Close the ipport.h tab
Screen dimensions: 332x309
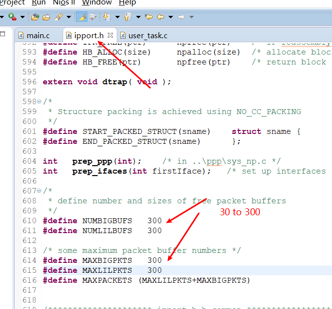click(110, 35)
